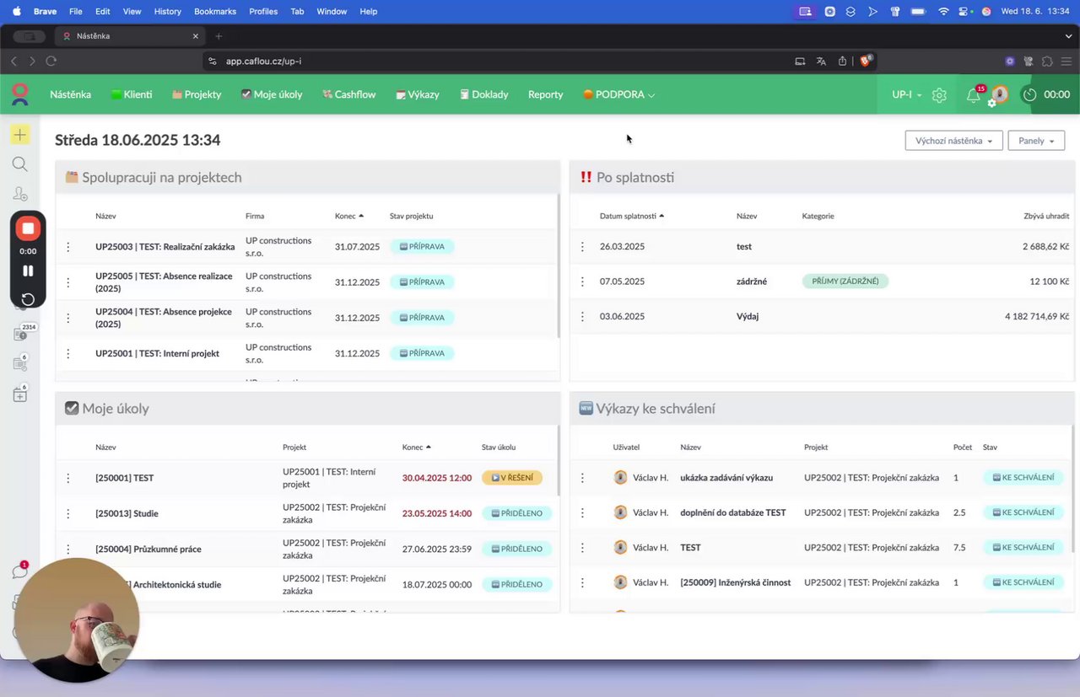Image resolution: width=1080 pixels, height=697 pixels.
Task: Click the install app icon in address bar
Action: 800,61
